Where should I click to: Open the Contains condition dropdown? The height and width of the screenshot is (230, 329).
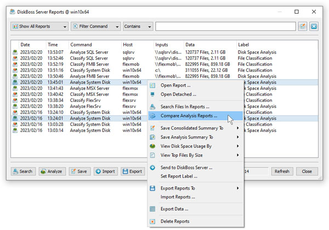click(x=138, y=26)
